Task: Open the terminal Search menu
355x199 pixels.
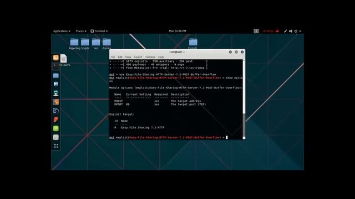Action: point(138,57)
